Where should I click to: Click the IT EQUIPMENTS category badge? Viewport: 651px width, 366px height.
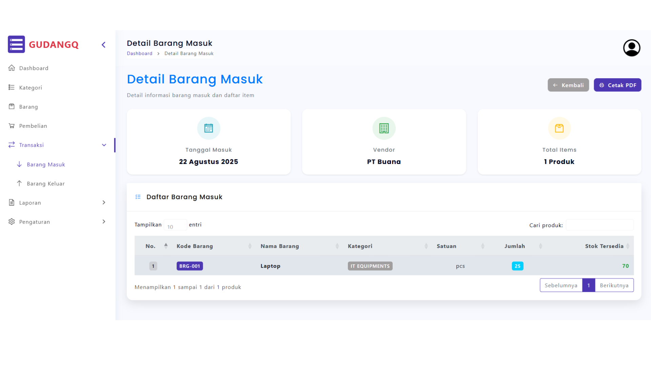[370, 266]
